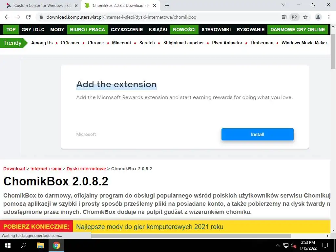This screenshot has width=336, height=252.
Task: Click the Chrome icon on the taskbar
Action: 56,245
